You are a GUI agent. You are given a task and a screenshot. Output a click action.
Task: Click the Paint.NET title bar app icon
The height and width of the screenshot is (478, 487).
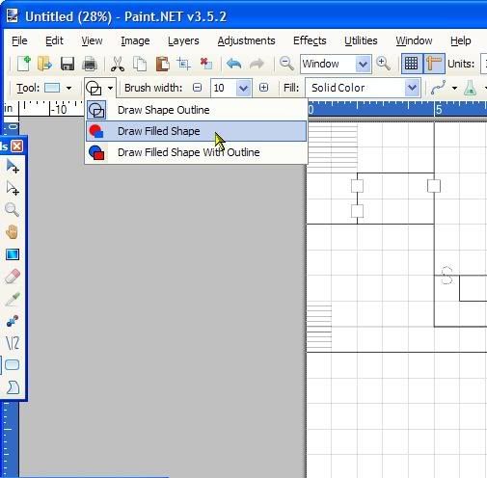click(13, 16)
